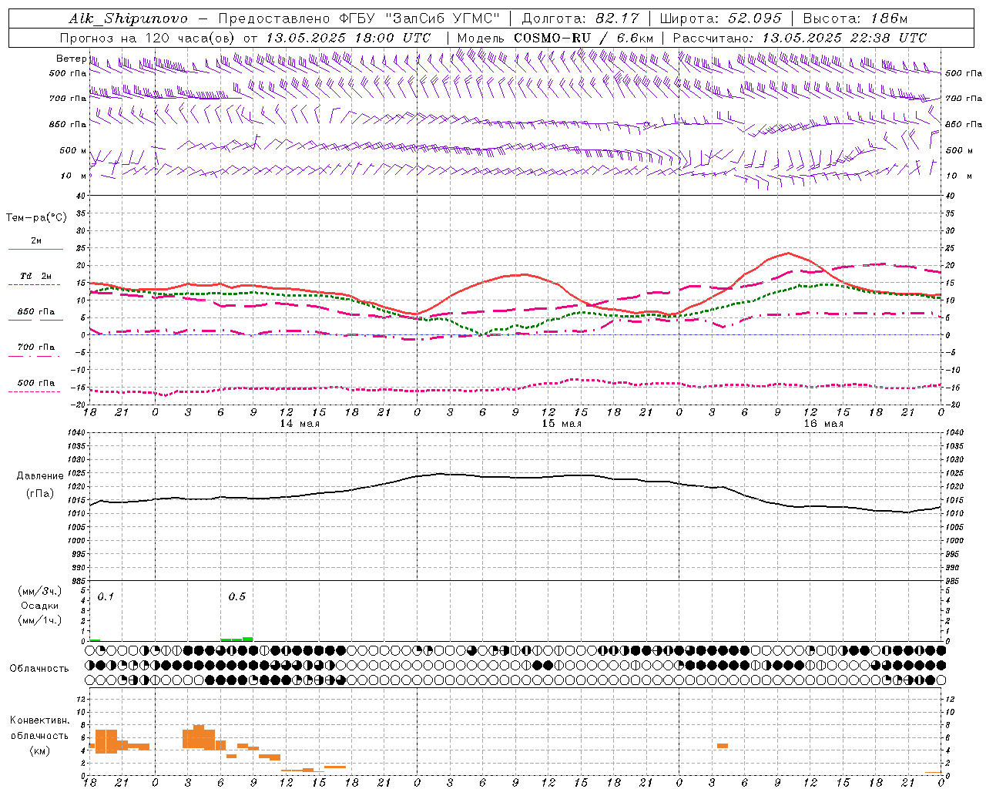
Task: Select the 0.5 precipitation amount value
Action: pyautogui.click(x=237, y=597)
